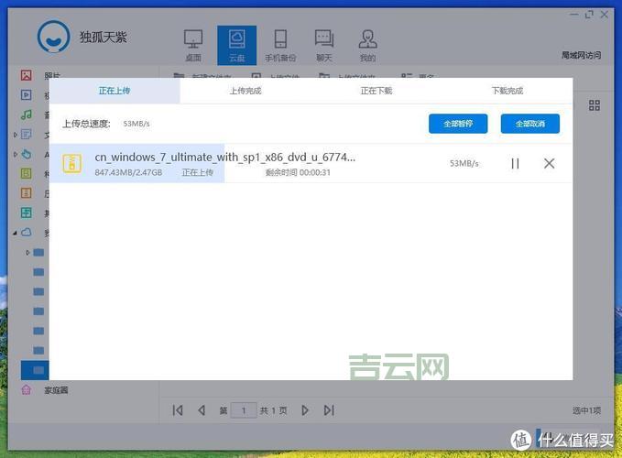Click the smiley avatar logo
The width and height of the screenshot is (622, 458).
[x=53, y=37]
